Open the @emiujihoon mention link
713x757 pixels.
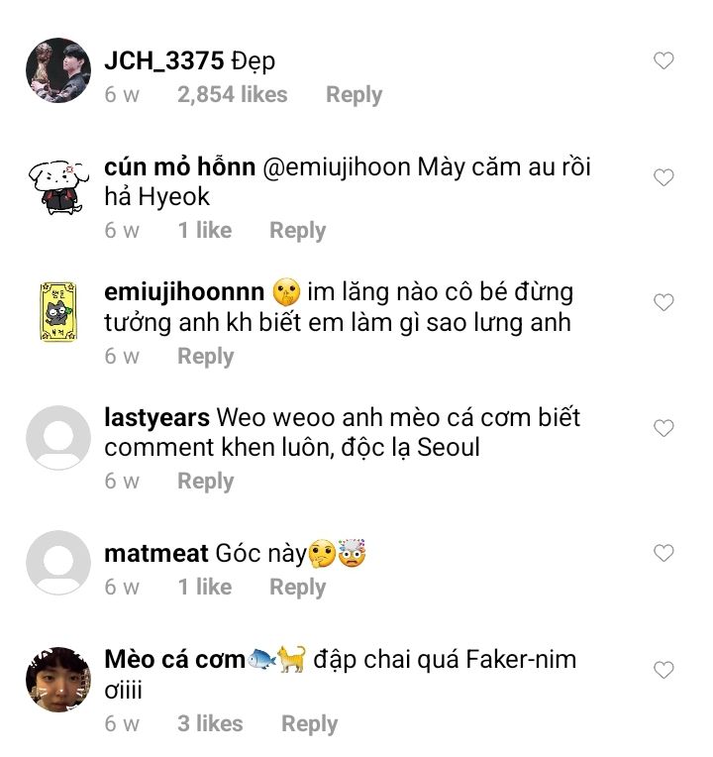tap(336, 167)
